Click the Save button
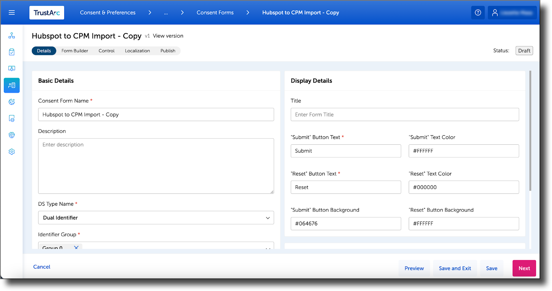Image resolution: width=552 pixels, height=291 pixels. [x=492, y=268]
